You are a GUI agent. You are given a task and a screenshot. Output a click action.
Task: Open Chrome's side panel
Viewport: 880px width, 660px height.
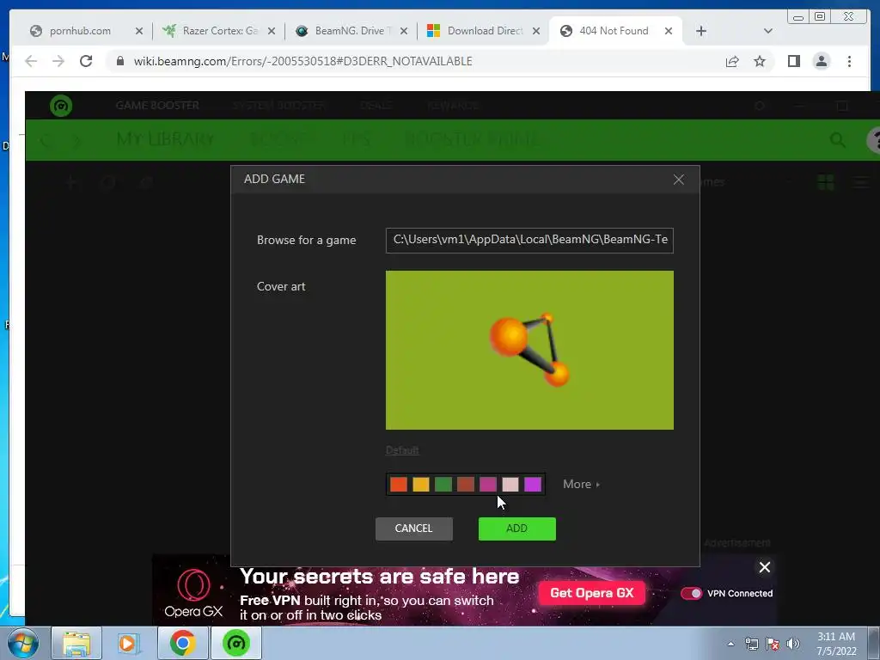tap(793, 61)
